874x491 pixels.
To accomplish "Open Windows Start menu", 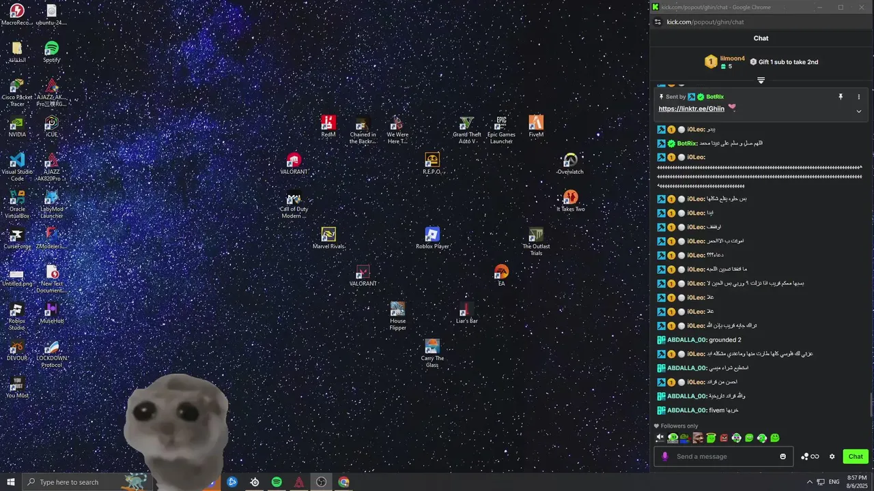I will point(10,482).
